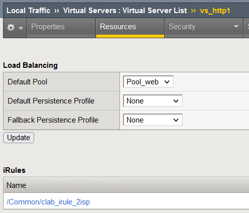Screen dimensions: 249x213
Task: Click the vs_http1 breadcrumb title
Action: click(x=215, y=11)
